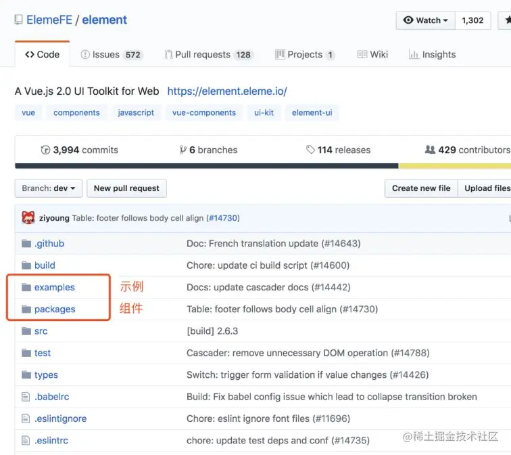Click the branches fork icon

(182, 150)
